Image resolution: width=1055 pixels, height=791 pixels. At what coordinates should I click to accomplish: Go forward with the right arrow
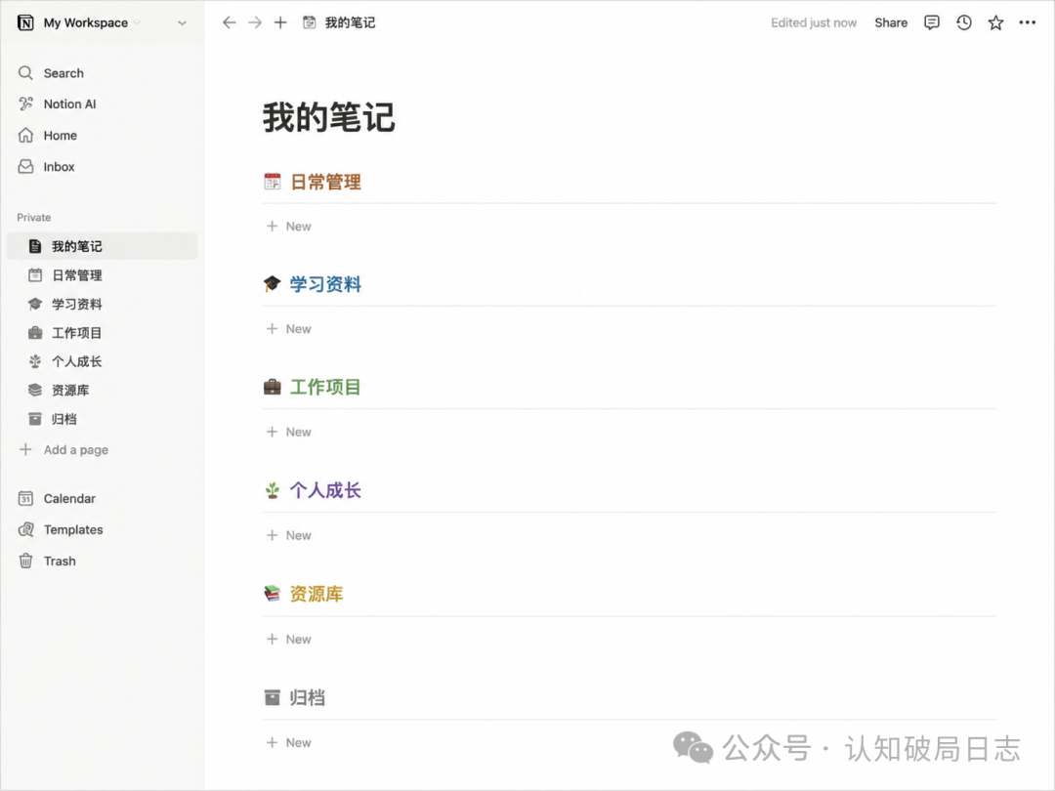click(255, 22)
